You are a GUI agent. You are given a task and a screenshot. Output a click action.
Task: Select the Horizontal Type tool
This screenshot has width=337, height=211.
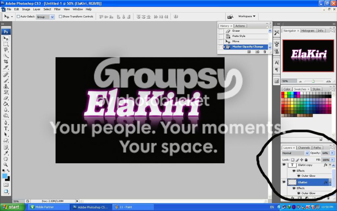[6, 129]
